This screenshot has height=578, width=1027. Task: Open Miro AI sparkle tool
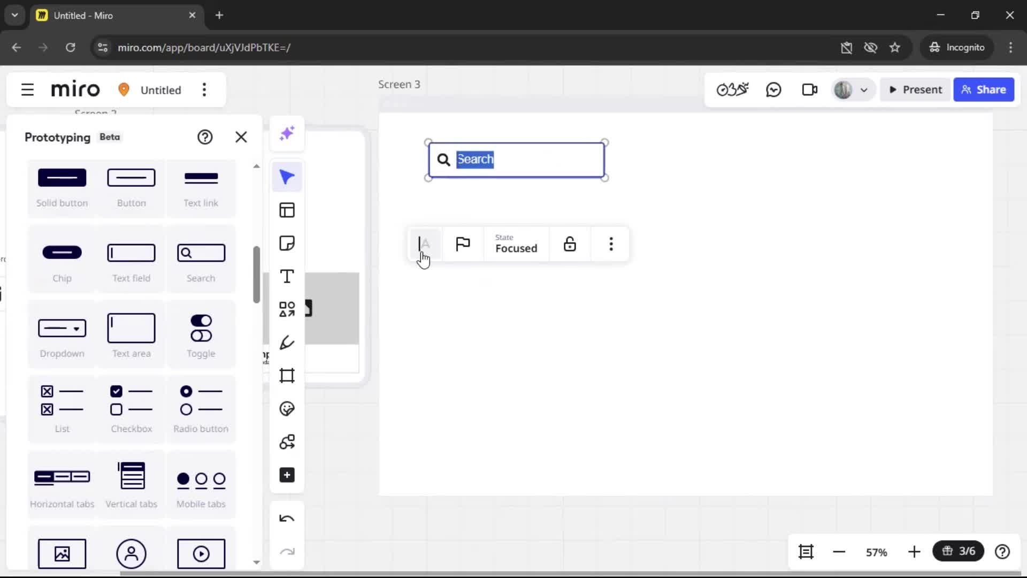tap(287, 133)
